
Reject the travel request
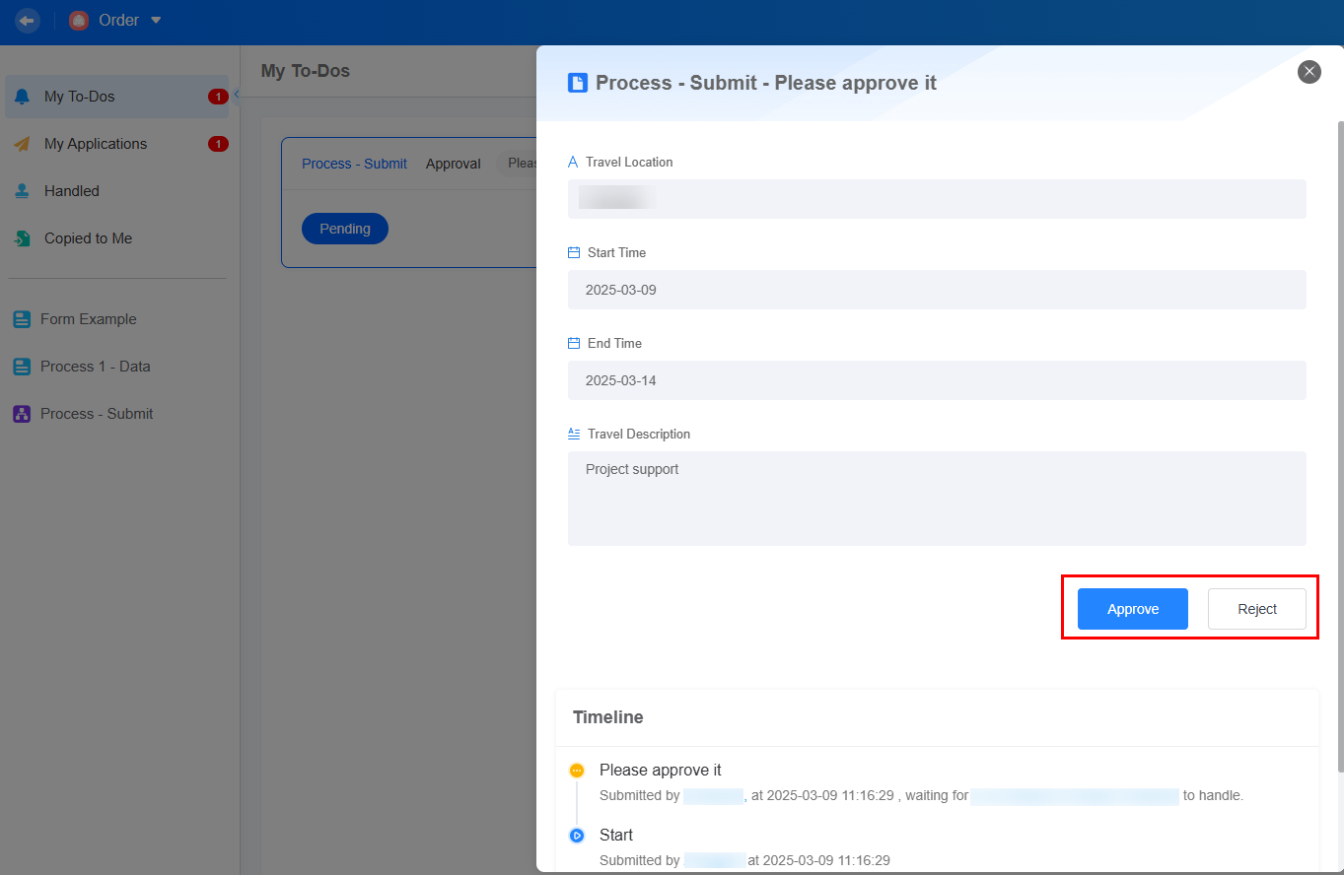(1257, 609)
